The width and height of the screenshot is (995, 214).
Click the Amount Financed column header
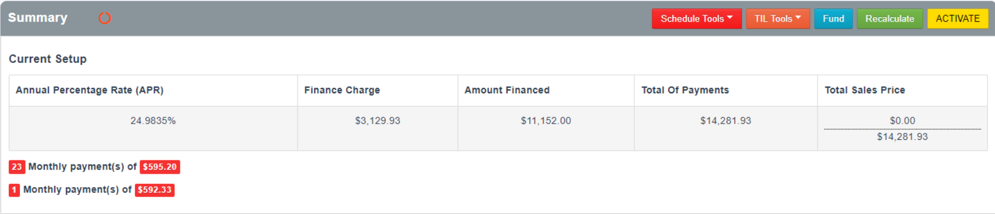pos(507,90)
